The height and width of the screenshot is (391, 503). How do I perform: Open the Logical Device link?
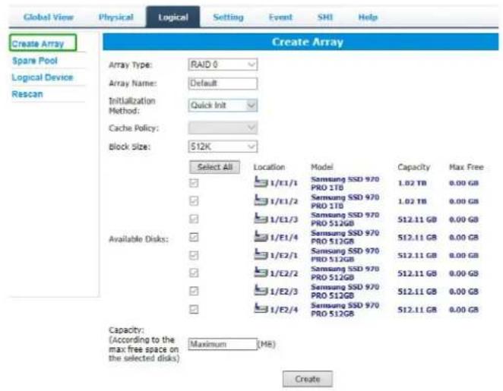tap(43, 77)
